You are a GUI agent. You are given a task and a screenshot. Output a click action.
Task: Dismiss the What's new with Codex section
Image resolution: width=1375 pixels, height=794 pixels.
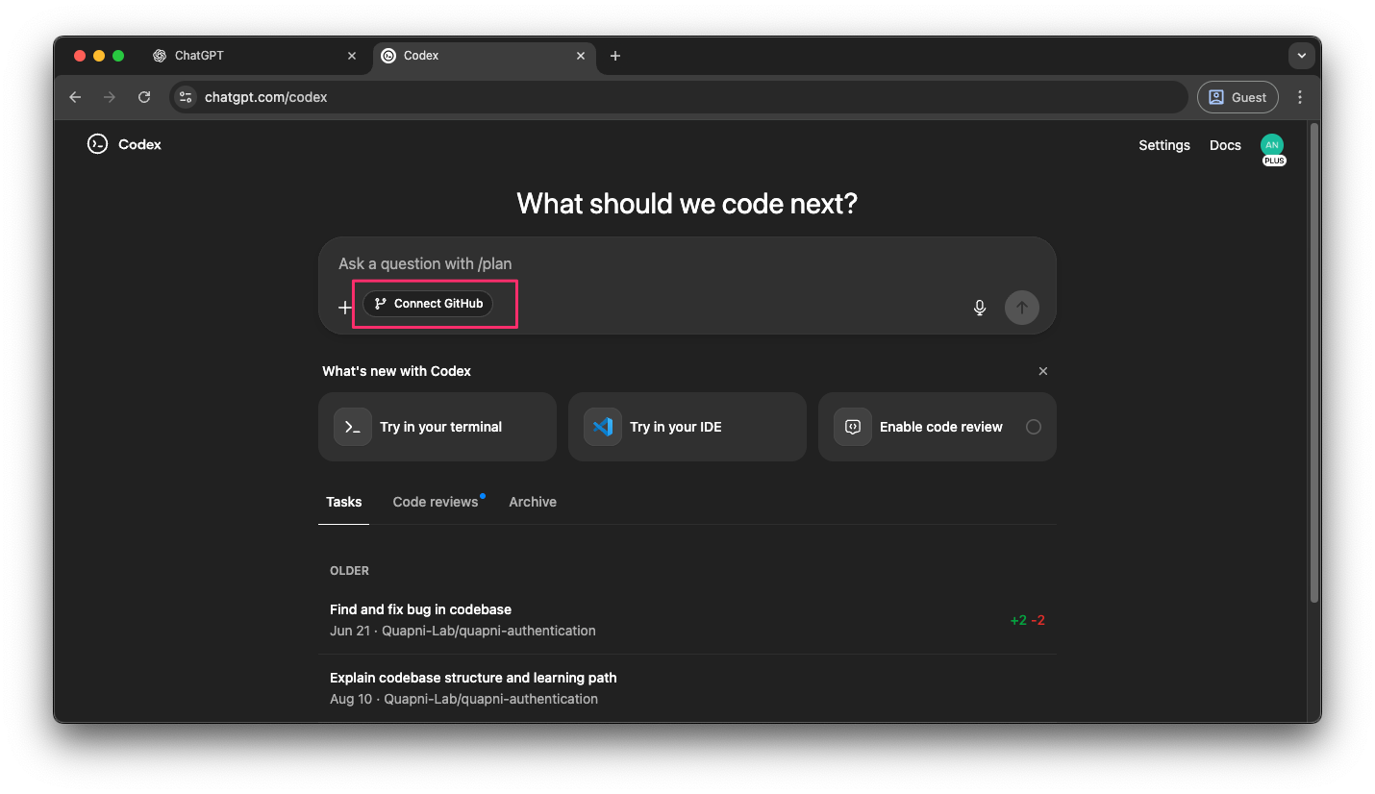pyautogui.click(x=1043, y=371)
